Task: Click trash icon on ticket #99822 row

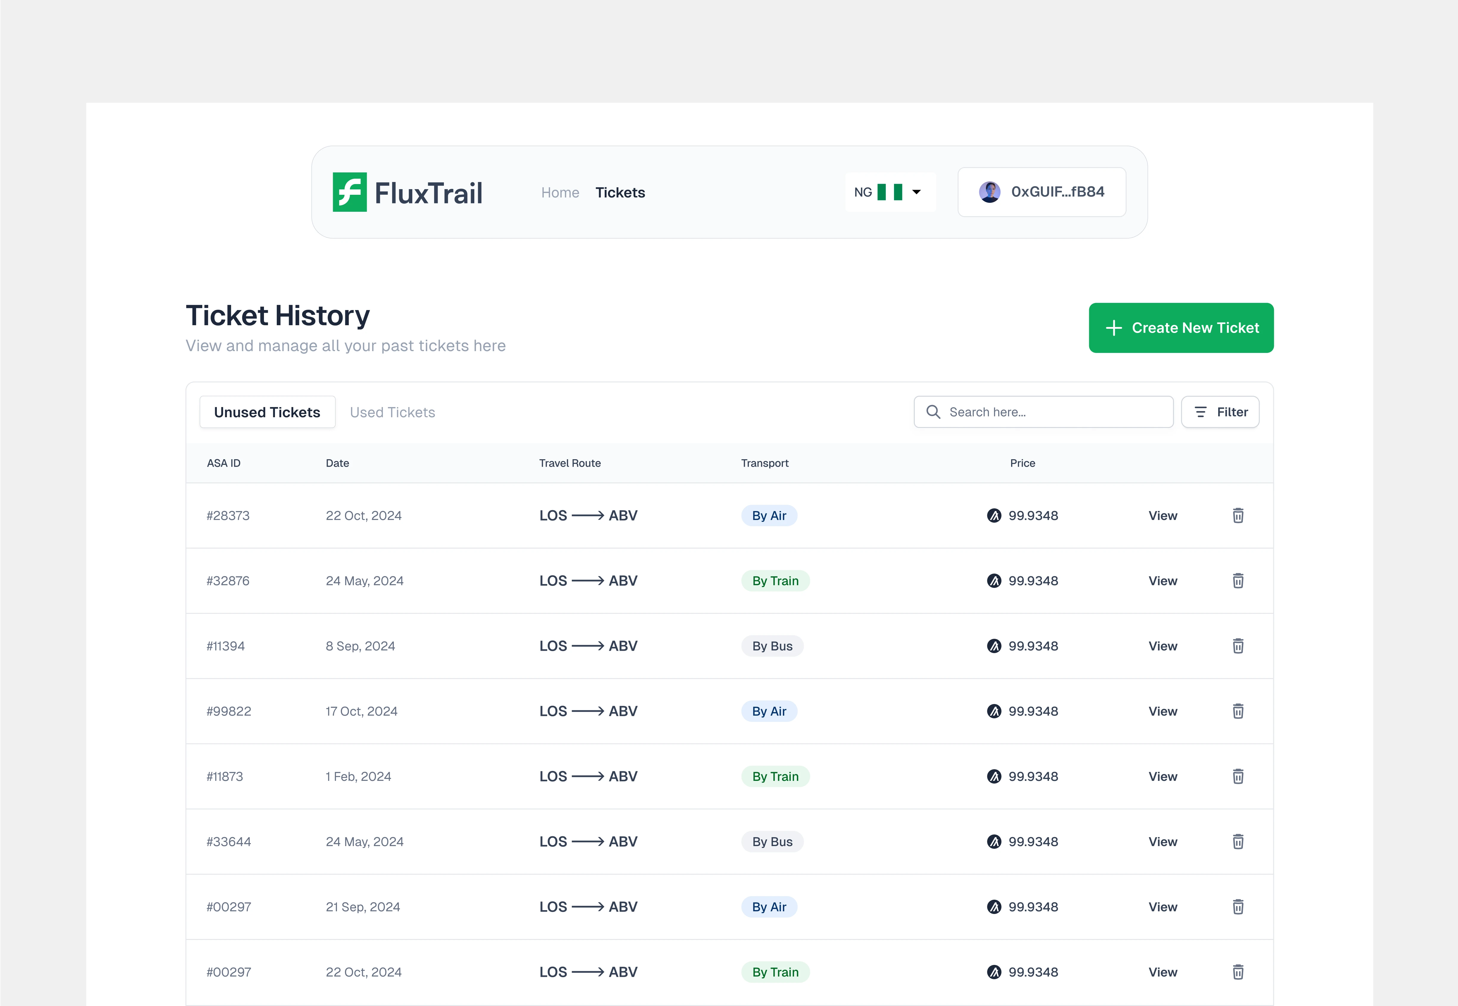Action: [1238, 711]
